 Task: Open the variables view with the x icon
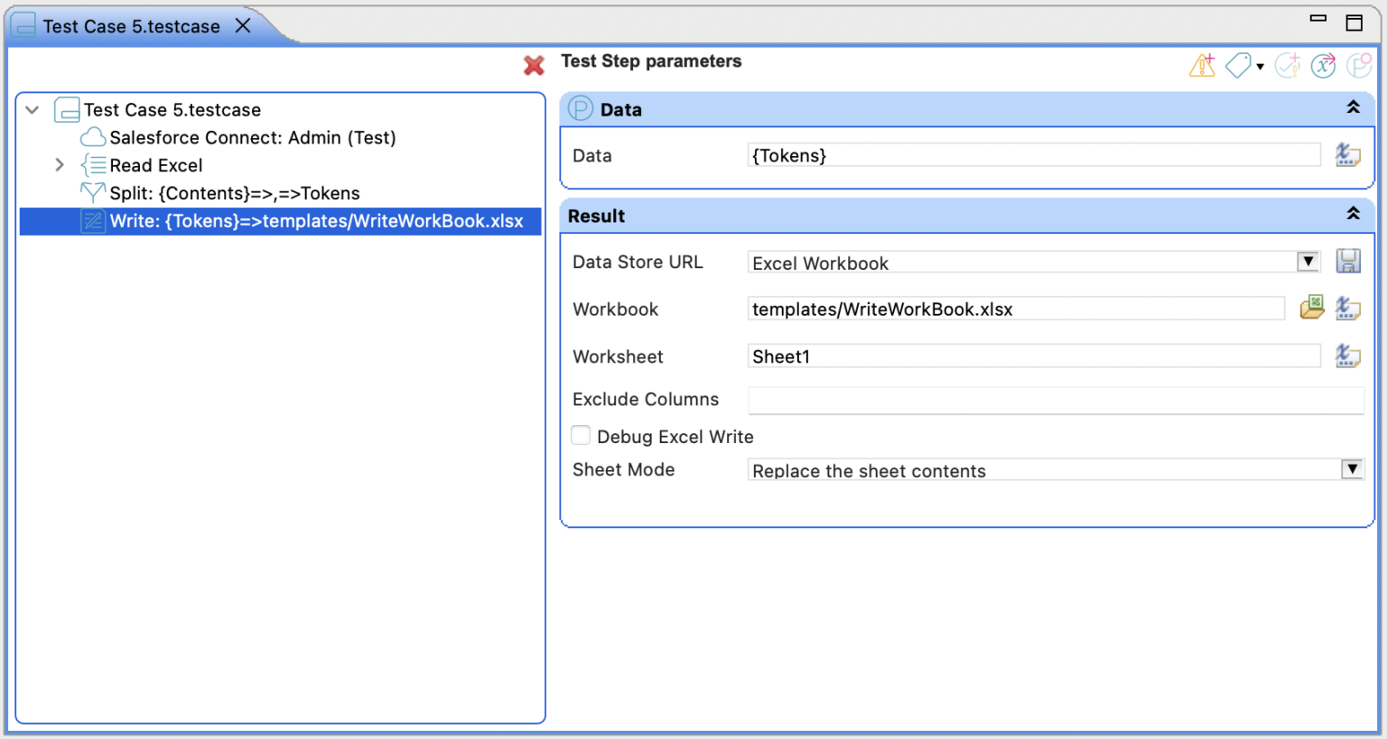(x=1323, y=65)
